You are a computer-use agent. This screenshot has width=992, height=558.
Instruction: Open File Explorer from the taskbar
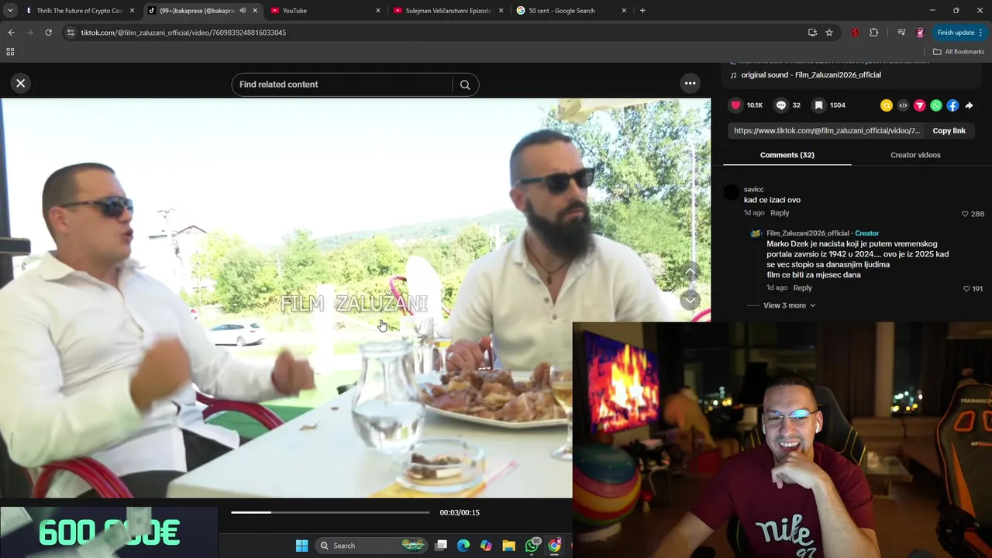tap(508, 546)
